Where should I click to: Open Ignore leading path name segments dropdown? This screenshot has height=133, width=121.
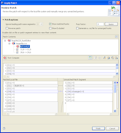41,24
